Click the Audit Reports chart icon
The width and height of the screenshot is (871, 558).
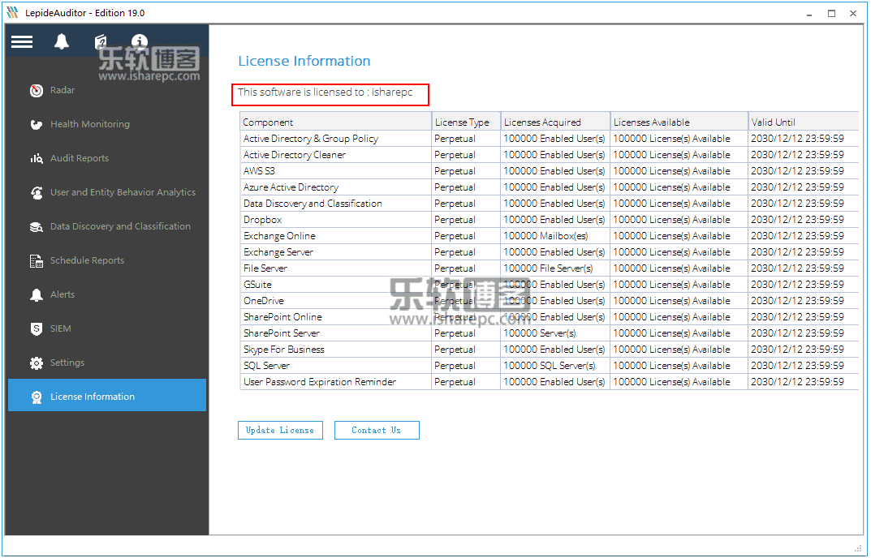[x=37, y=159]
